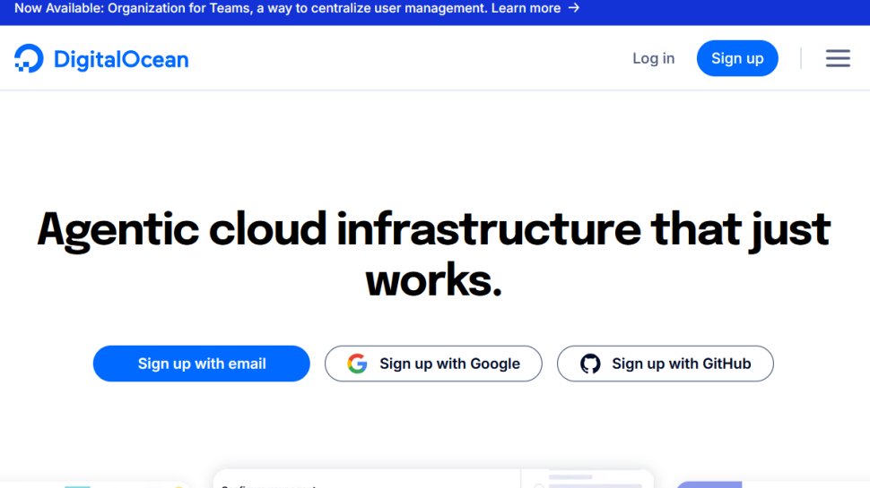Open the hamburger navigation menu
Screen dimensions: 870x488
838,58
